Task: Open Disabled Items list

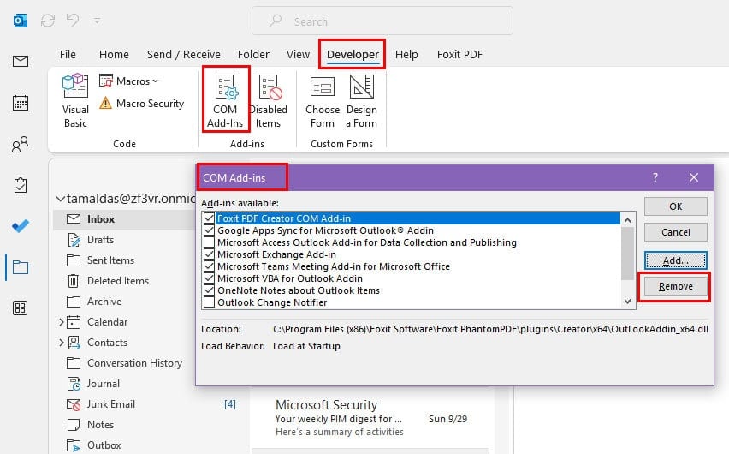Action: [269, 100]
